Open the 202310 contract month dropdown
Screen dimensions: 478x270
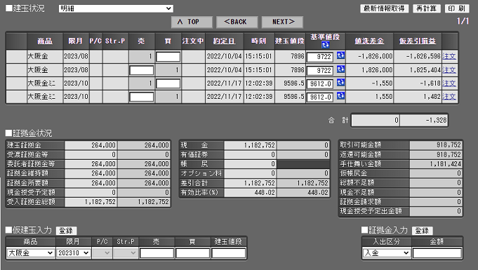click(74, 253)
